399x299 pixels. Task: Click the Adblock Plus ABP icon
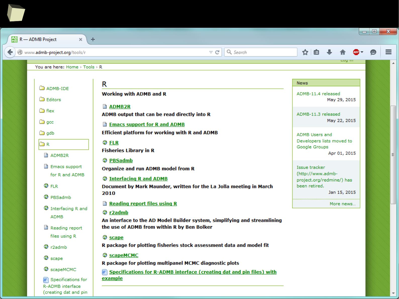pyautogui.click(x=356, y=52)
